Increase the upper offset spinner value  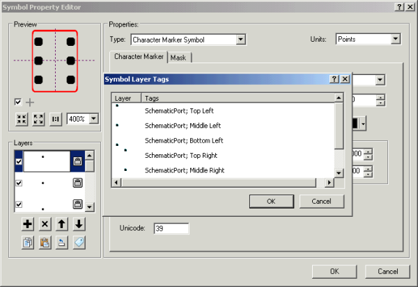369,151
